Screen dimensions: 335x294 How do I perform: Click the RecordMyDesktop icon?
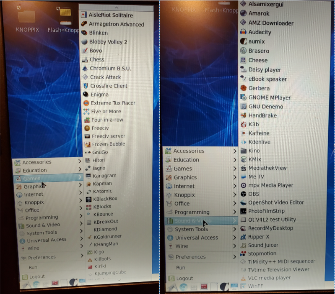tap(243, 228)
